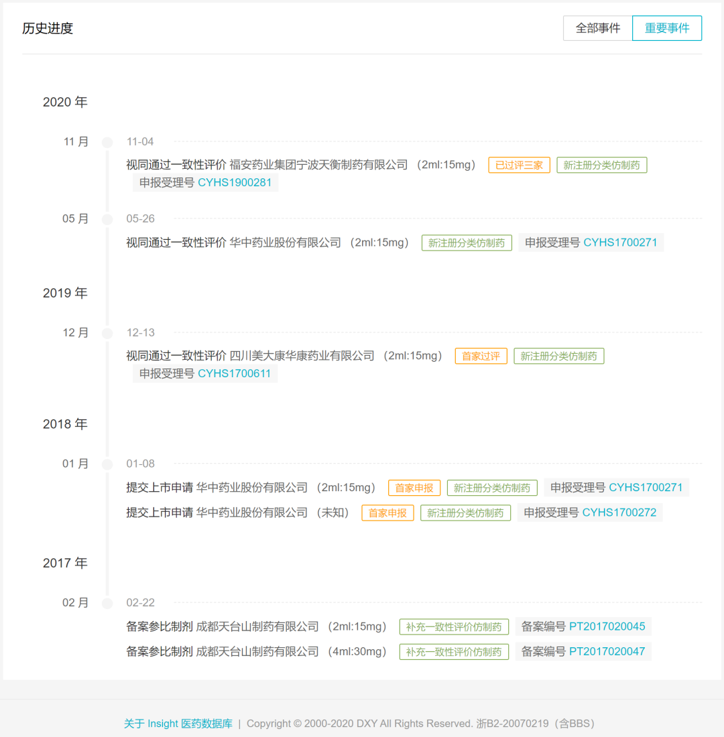Click 华中药业股份有限公司 in the （未知） row
Image resolution: width=724 pixels, height=737 pixels.
pos(251,513)
